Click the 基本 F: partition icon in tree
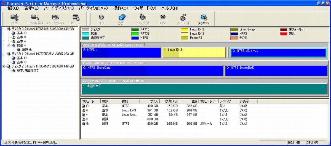The image size is (331, 146). tap(14, 33)
